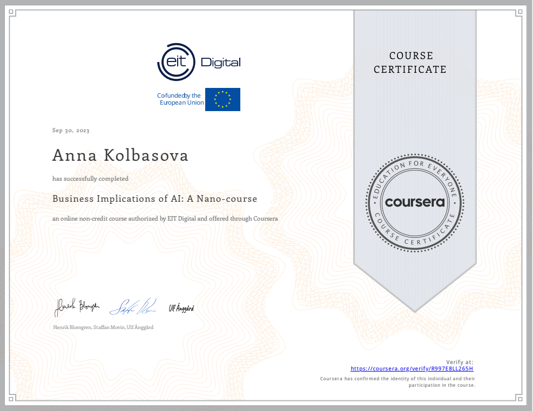Click the EIT Digital circular logo
The width and height of the screenshot is (533, 411).
point(176,63)
